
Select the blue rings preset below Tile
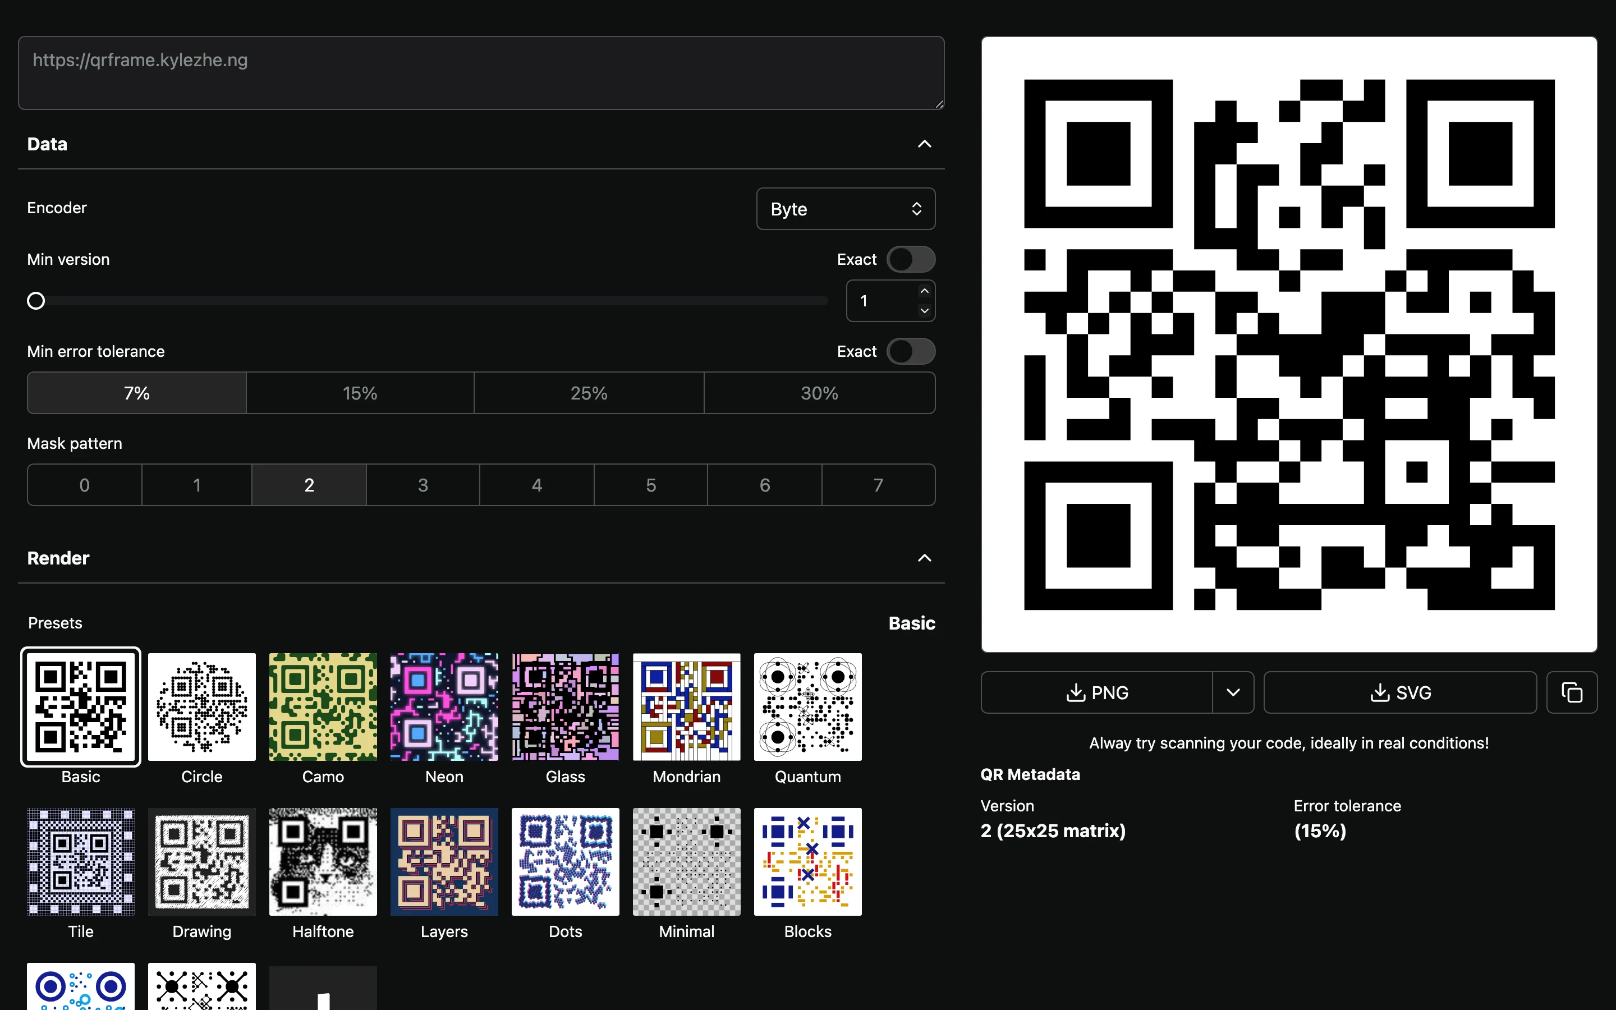(x=81, y=986)
